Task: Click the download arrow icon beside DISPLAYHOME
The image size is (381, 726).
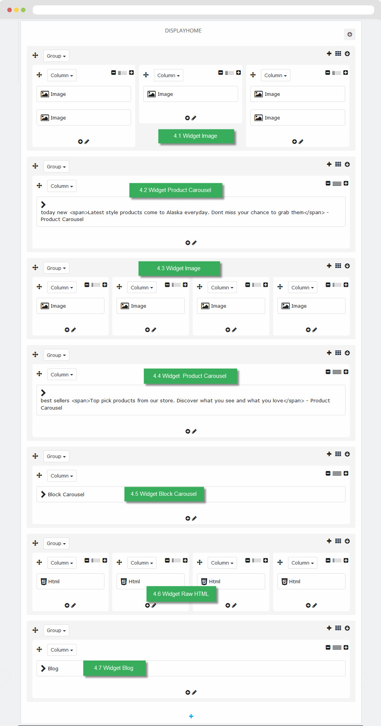Action: 350,34
